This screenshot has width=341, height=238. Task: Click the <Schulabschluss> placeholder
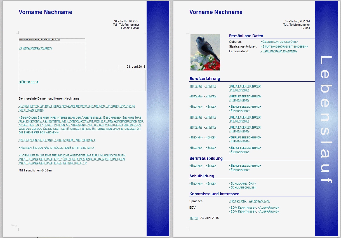coord(243,187)
